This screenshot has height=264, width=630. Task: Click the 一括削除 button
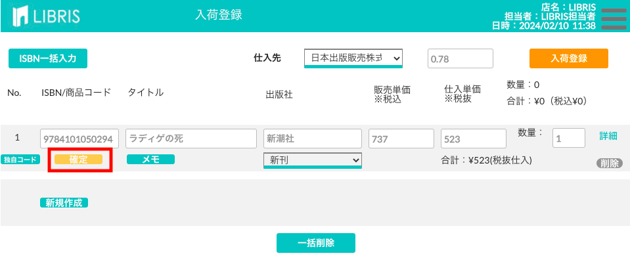tap(316, 243)
